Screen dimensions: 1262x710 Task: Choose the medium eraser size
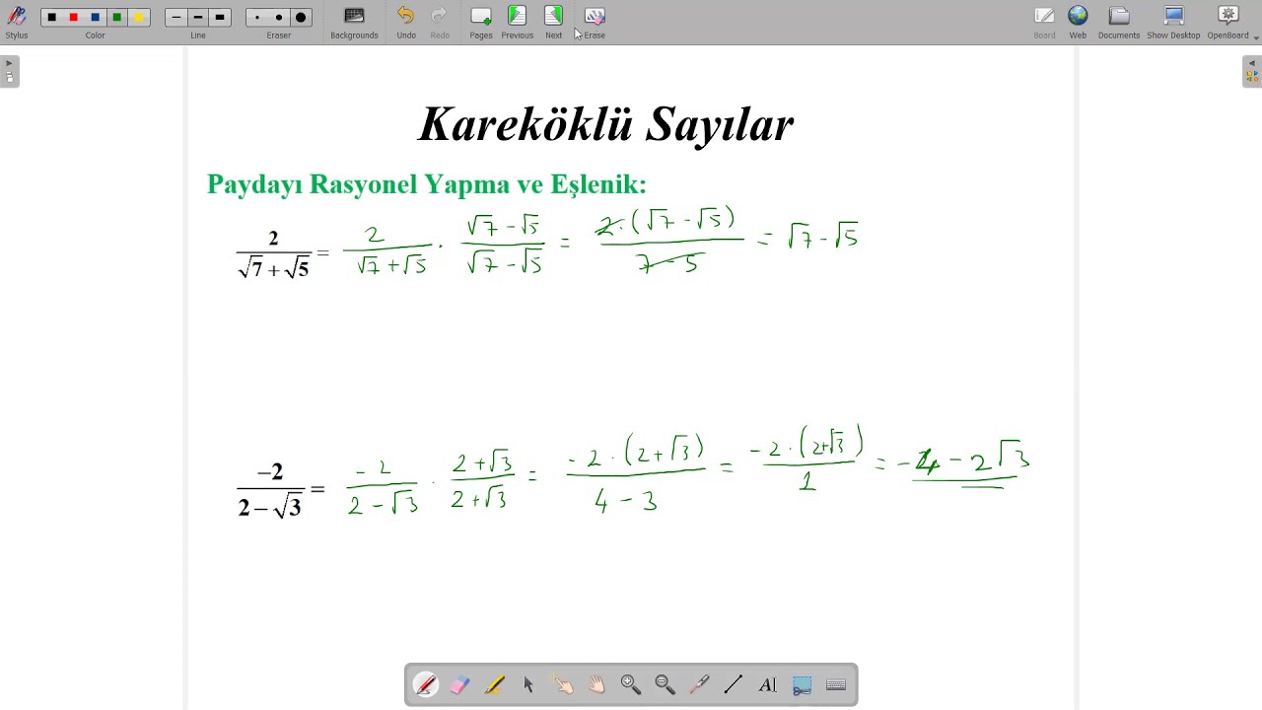[x=279, y=18]
